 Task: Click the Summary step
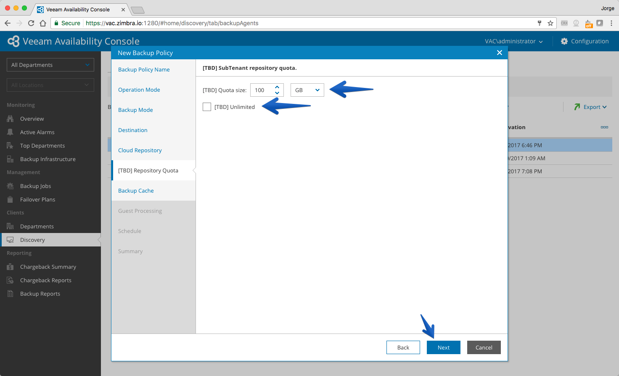(x=130, y=251)
